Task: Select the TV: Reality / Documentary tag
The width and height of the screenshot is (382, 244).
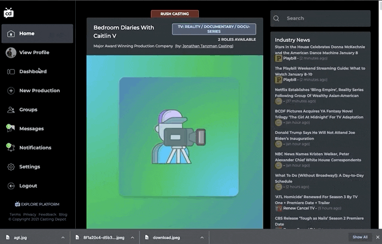Action: (x=214, y=29)
